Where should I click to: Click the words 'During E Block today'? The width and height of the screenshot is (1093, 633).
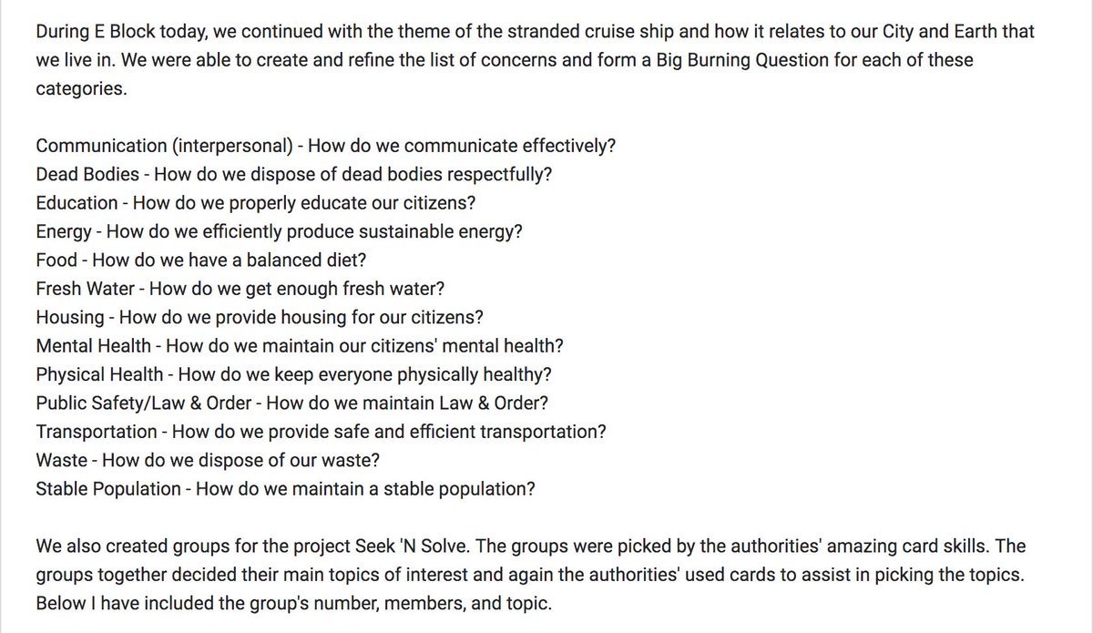tap(114, 32)
